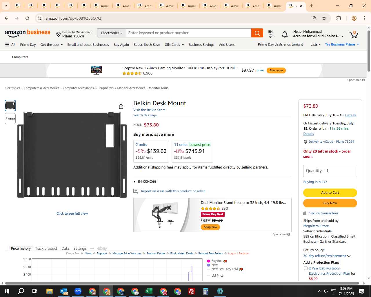
Task: Open the EN language selector
Action: coord(271,34)
